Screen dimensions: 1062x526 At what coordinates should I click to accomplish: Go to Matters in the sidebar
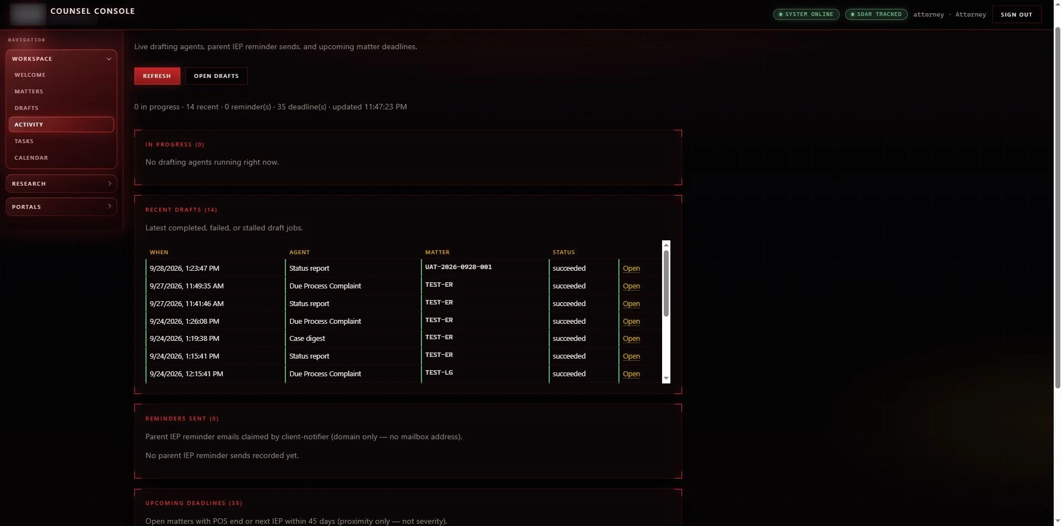[x=61, y=91]
